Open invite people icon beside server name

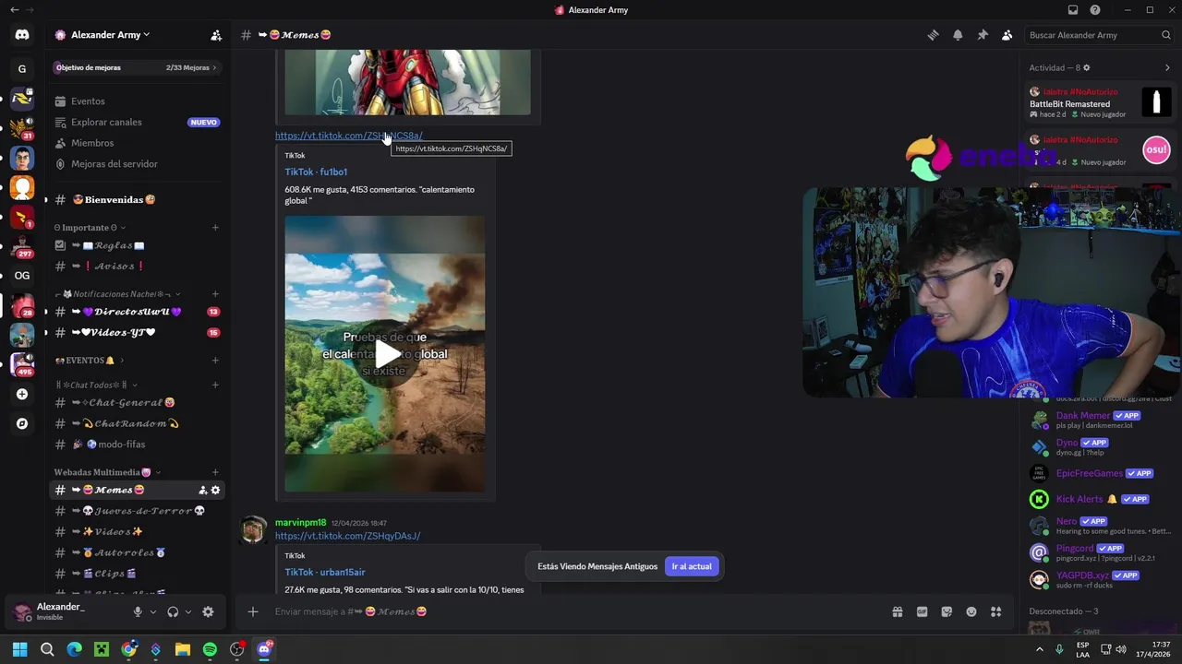(x=216, y=35)
